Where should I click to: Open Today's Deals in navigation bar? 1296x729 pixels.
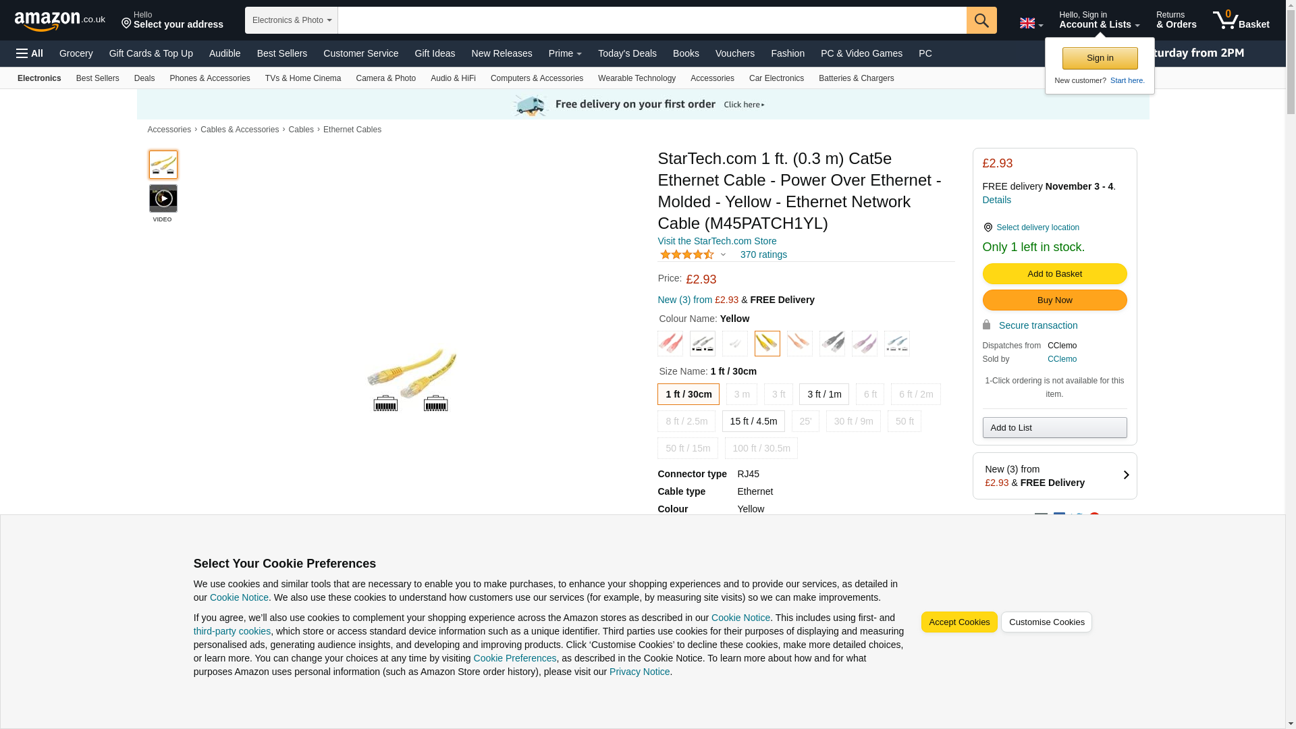pos(626,53)
